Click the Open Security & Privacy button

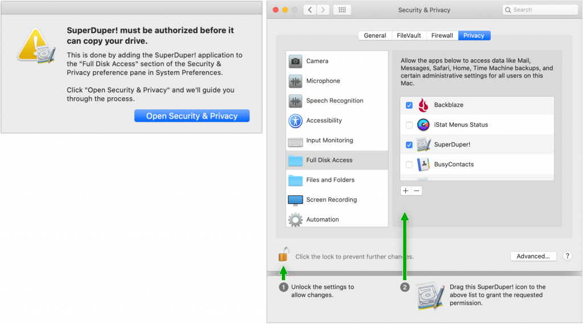192,116
